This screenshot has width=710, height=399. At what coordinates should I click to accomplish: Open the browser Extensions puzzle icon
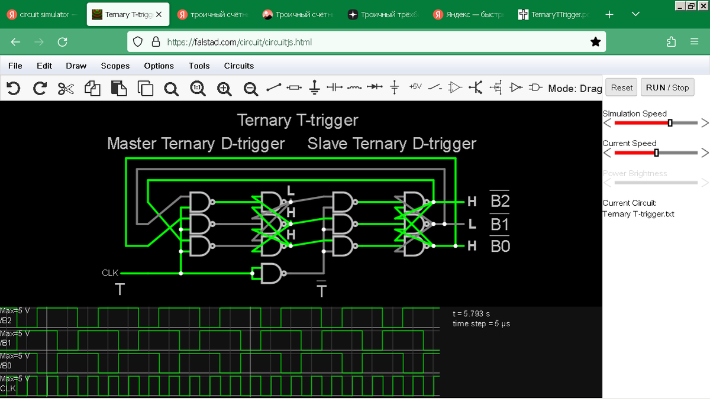click(x=671, y=42)
